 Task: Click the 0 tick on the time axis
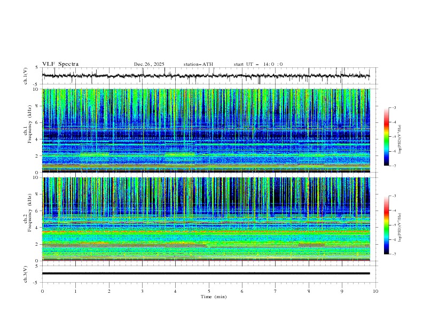pos(42,291)
